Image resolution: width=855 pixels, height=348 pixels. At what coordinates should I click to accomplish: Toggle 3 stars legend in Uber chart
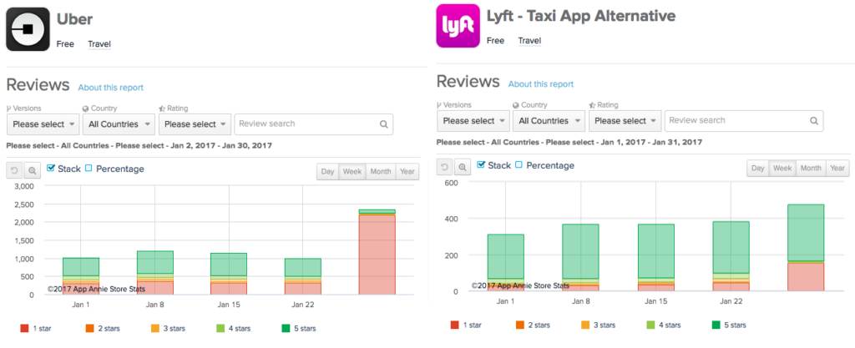click(x=169, y=329)
